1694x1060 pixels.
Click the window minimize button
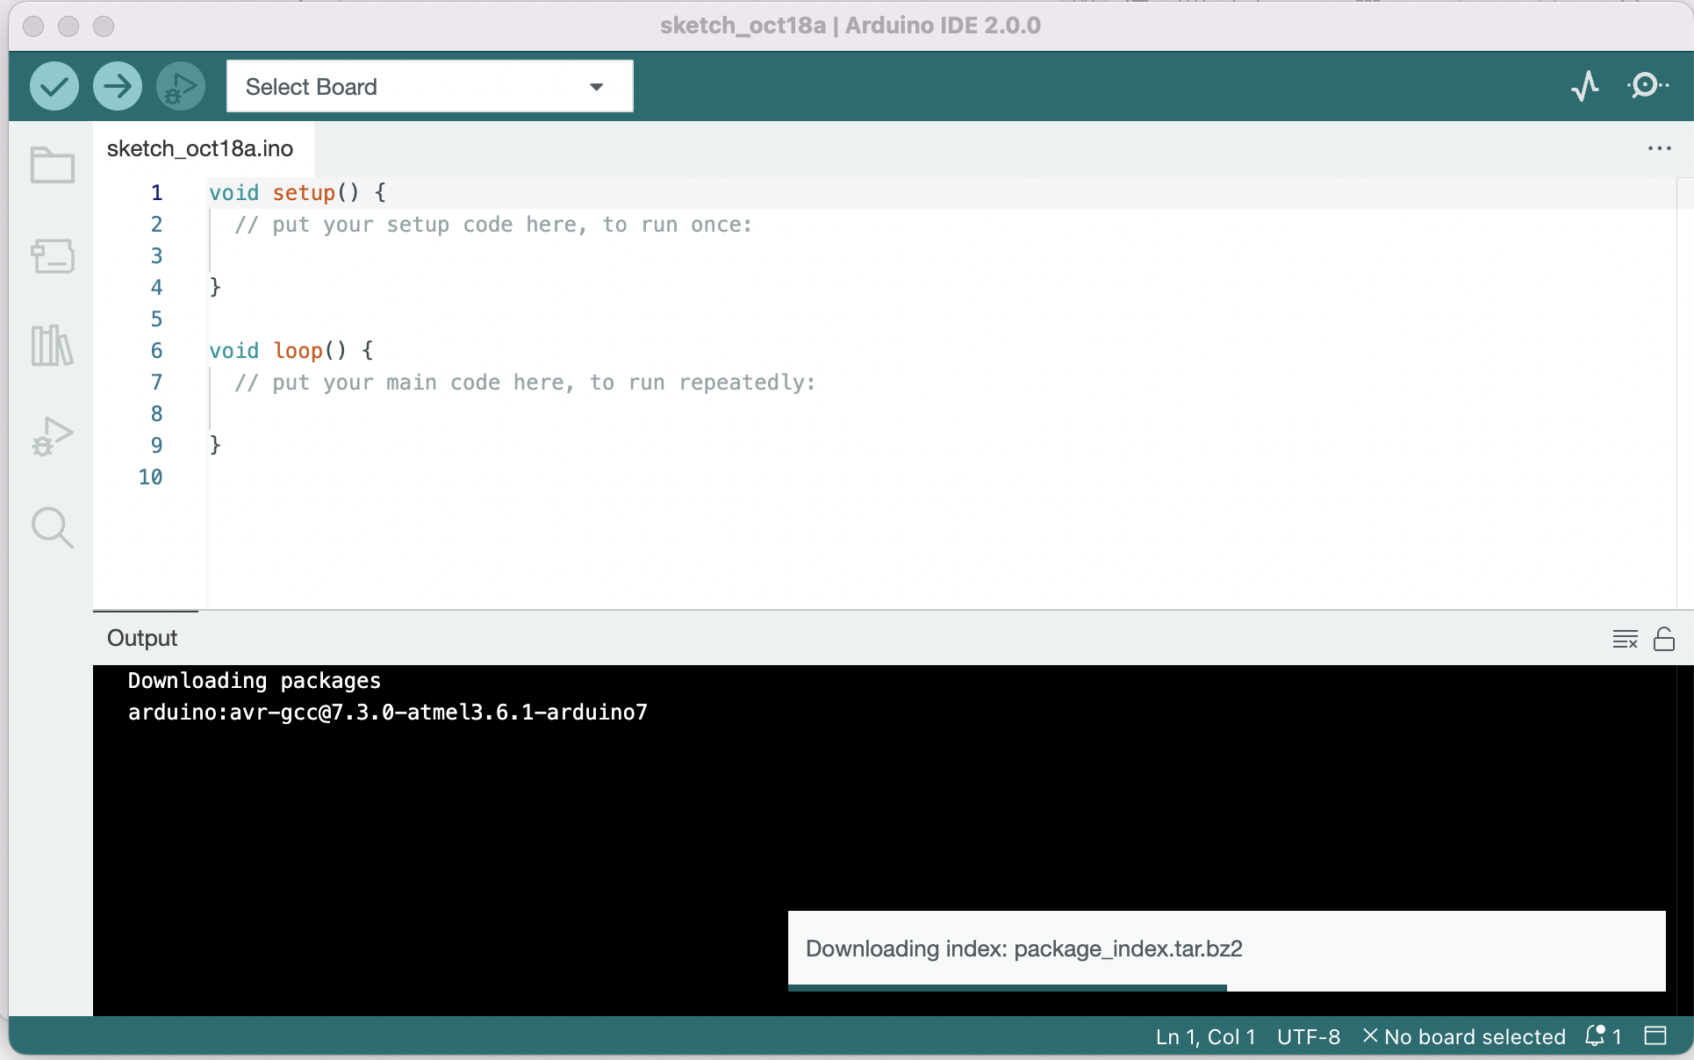[68, 25]
